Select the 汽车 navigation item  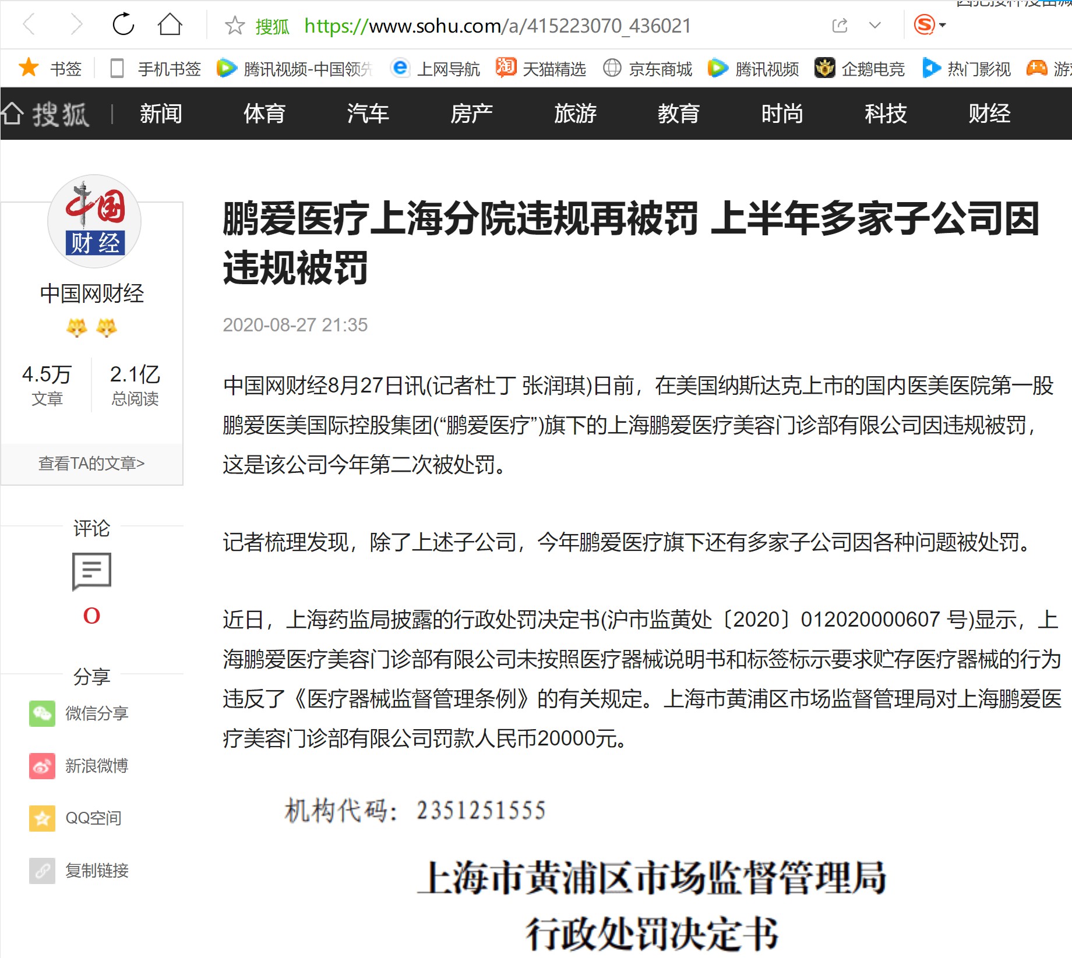pos(368,114)
